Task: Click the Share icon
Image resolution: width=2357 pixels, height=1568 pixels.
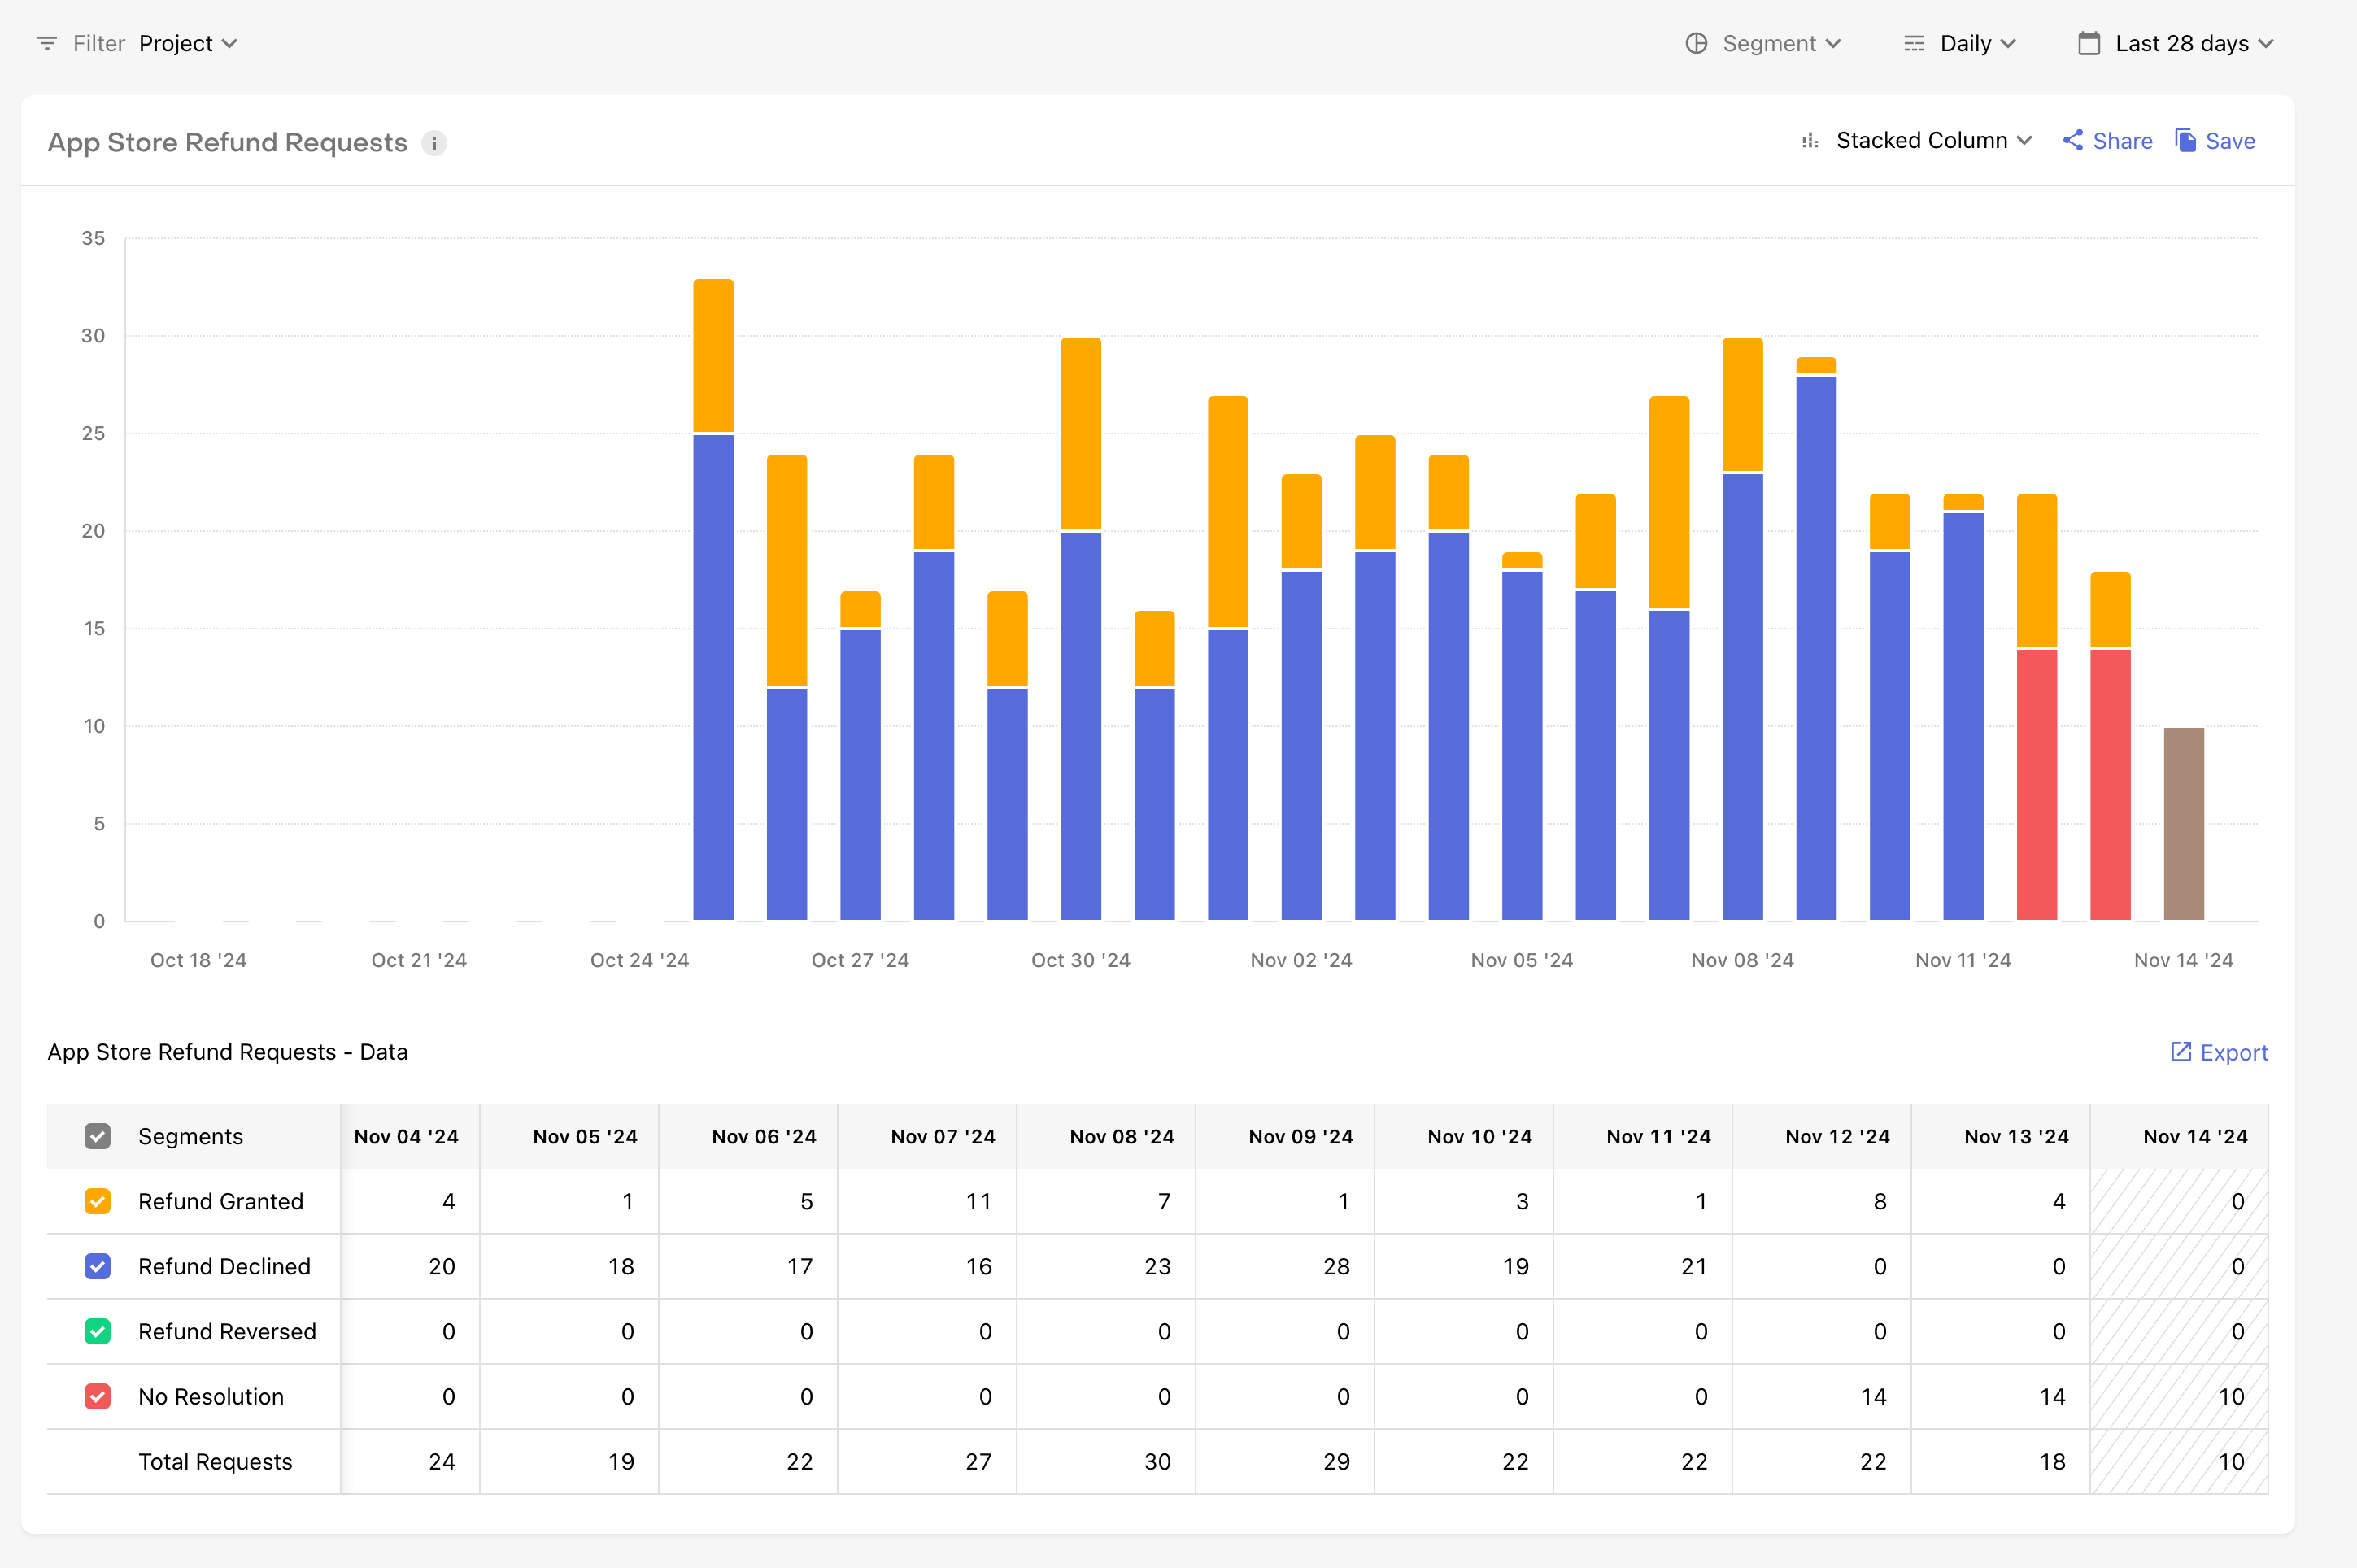Action: click(x=2073, y=141)
